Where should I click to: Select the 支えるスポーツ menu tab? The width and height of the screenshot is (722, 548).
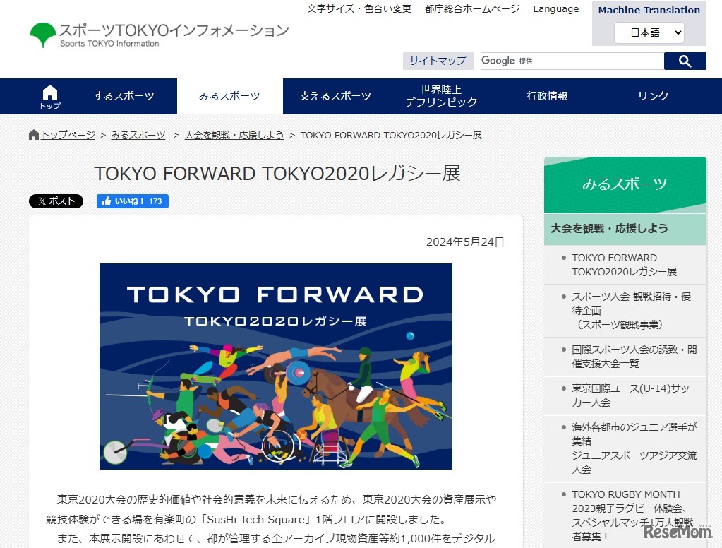coord(336,96)
